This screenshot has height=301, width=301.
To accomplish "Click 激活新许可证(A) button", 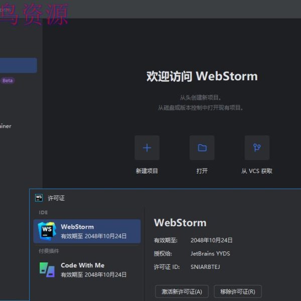I will pyautogui.click(x=182, y=291).
